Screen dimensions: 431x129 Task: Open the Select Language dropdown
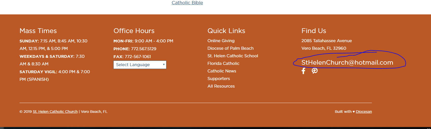click(140, 65)
